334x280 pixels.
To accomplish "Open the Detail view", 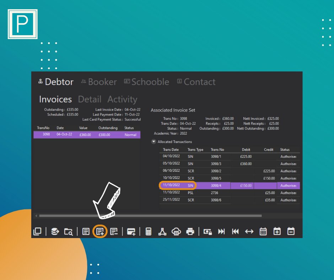I will tap(90, 99).
